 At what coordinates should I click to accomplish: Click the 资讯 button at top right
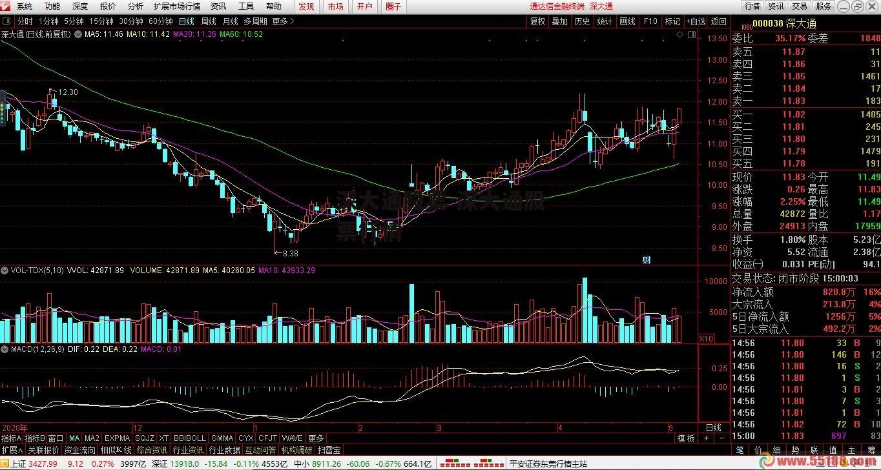pyautogui.click(x=776, y=6)
